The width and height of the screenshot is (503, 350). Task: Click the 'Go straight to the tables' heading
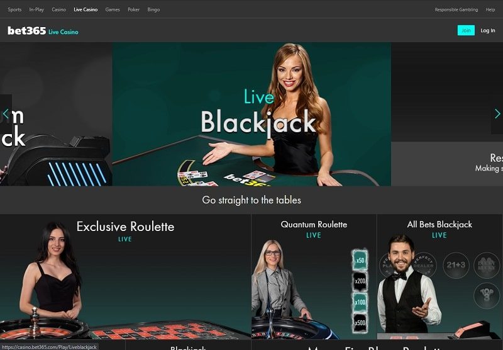pyautogui.click(x=251, y=200)
